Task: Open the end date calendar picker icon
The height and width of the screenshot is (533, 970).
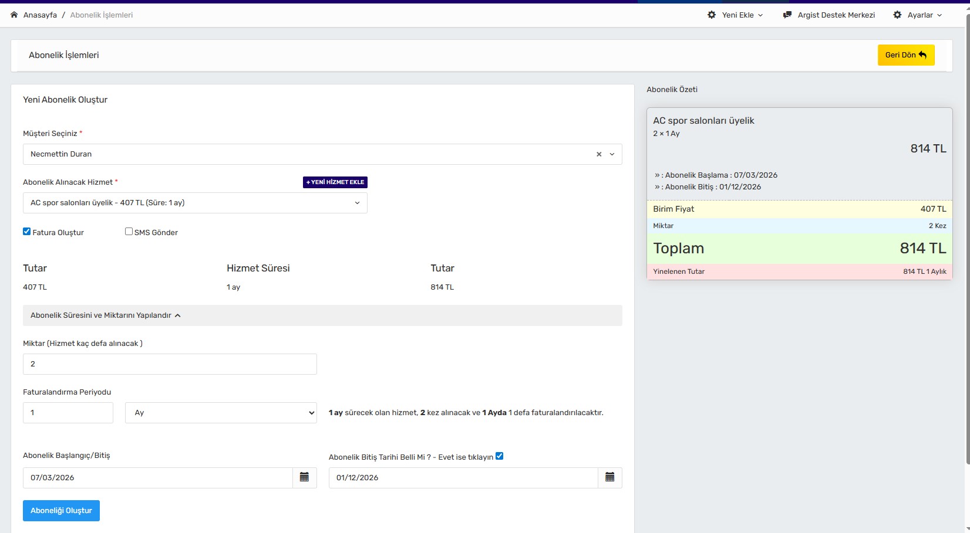Action: click(x=609, y=477)
